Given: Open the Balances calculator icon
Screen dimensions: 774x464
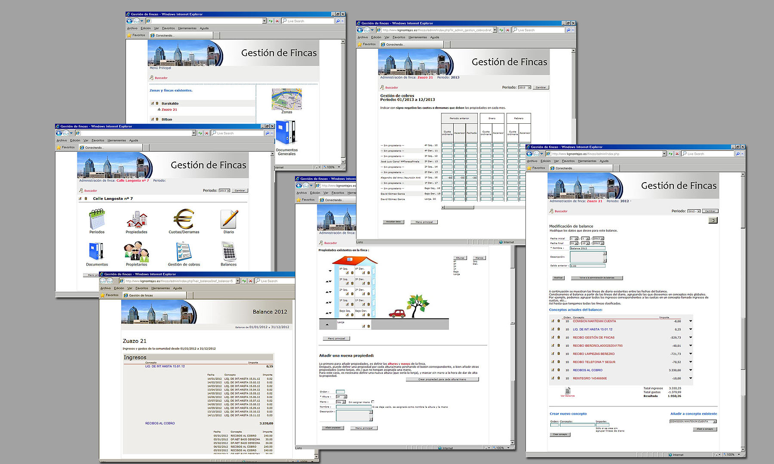Looking at the screenshot, I should pos(229,252).
